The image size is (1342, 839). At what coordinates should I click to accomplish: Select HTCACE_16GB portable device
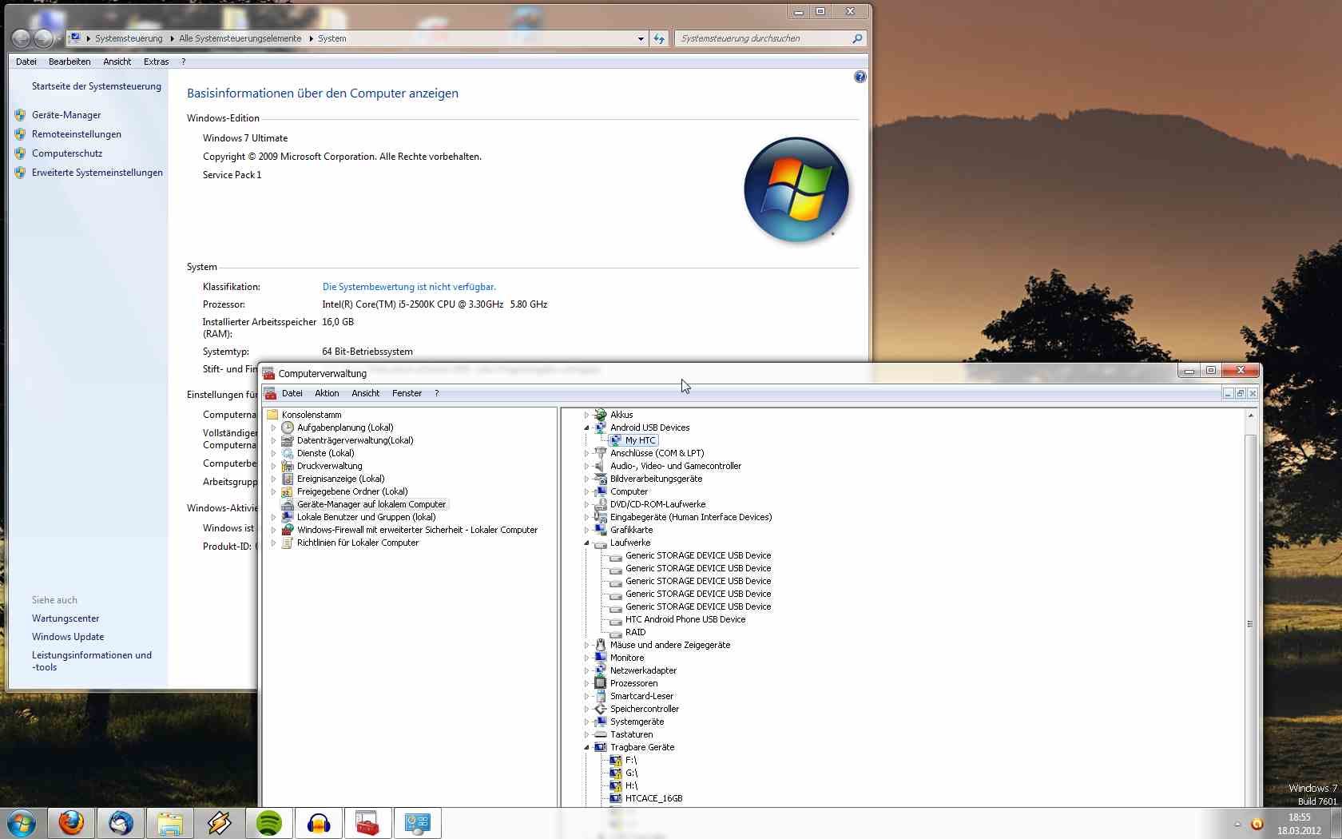click(653, 798)
